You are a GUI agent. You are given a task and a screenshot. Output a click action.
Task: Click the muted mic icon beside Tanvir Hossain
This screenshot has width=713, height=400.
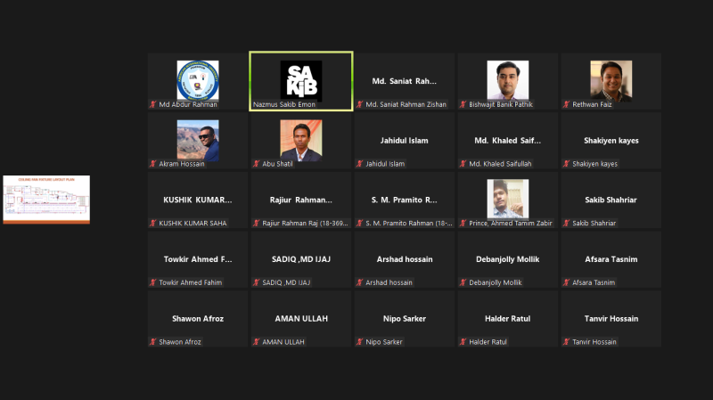coord(567,342)
